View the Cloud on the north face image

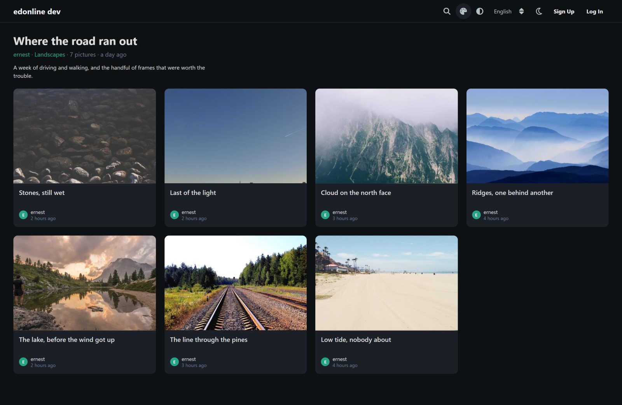[x=386, y=136]
